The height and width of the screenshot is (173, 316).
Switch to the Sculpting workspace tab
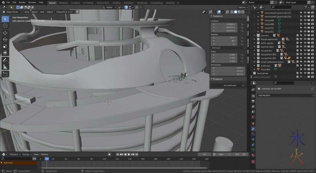coord(75,3)
